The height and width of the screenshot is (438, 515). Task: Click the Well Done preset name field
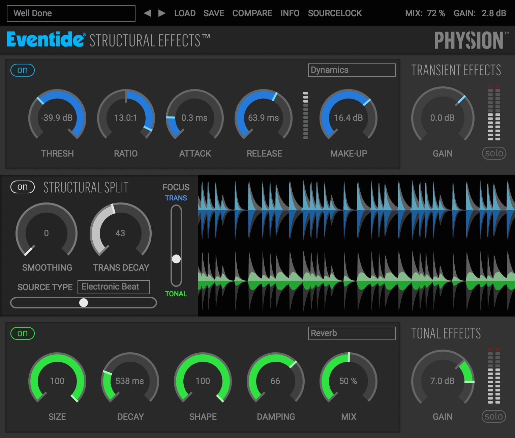[71, 13]
